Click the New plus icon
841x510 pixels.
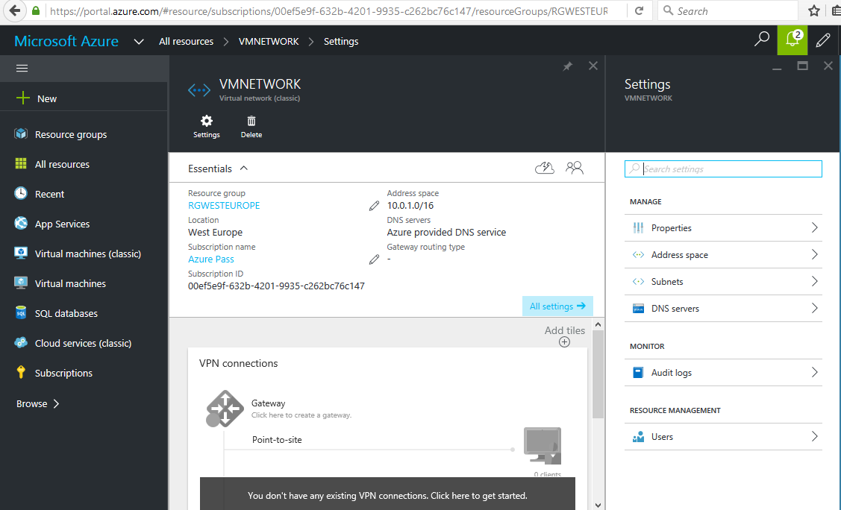pos(22,98)
